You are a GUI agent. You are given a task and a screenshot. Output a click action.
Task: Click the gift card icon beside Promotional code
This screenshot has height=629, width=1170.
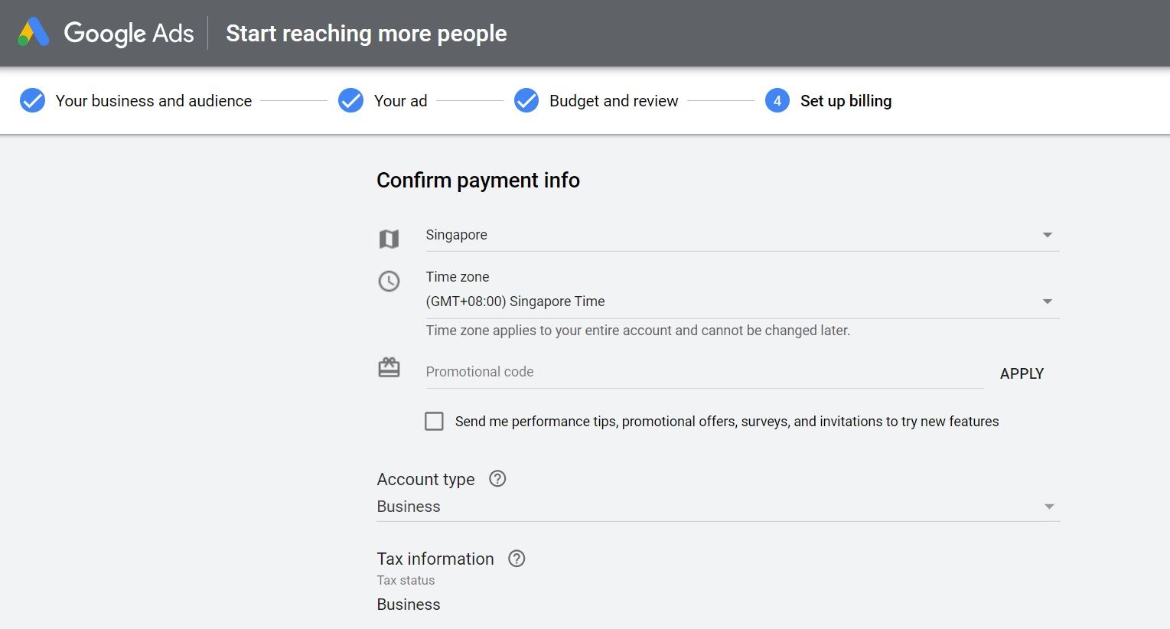point(389,367)
